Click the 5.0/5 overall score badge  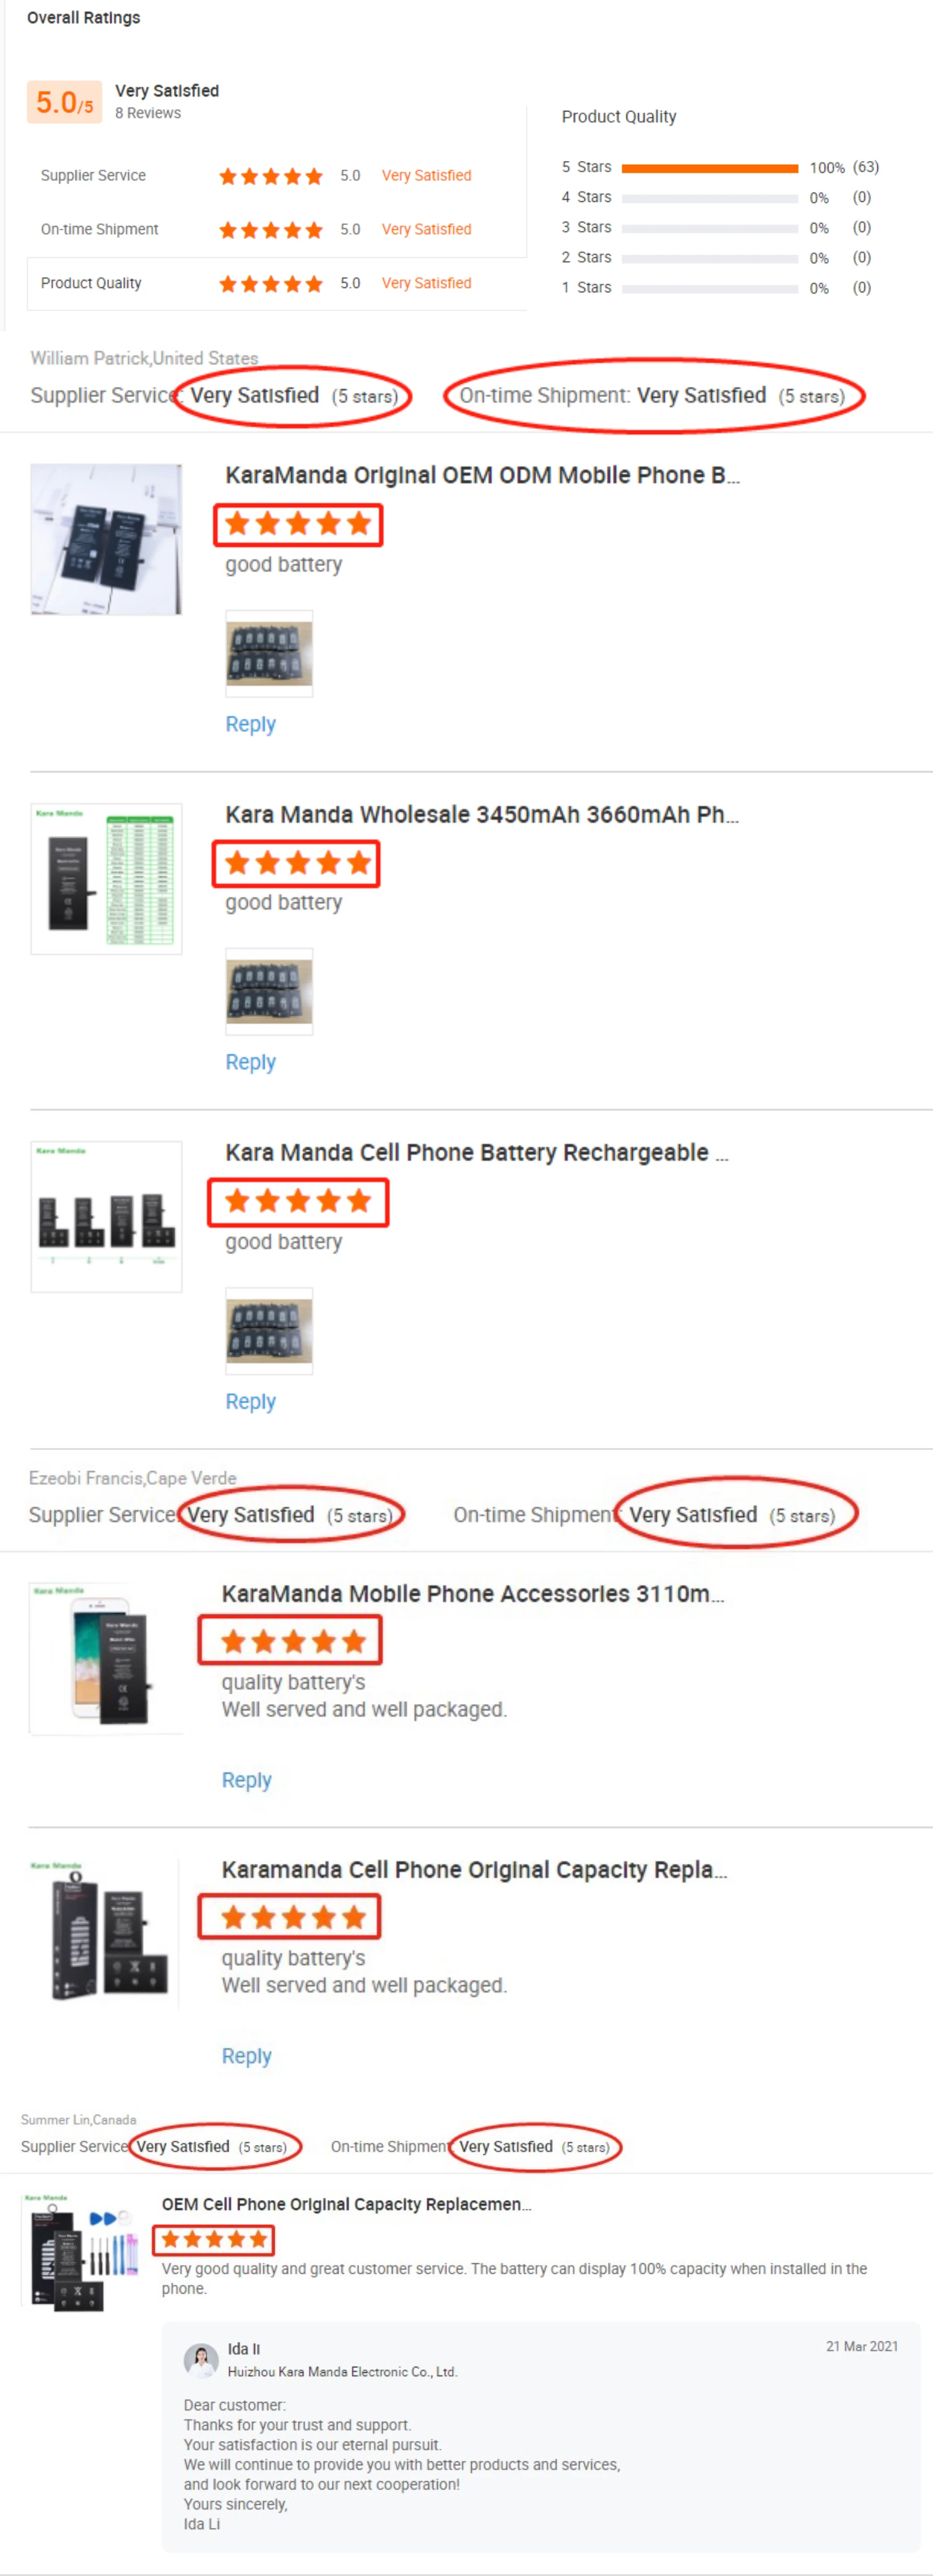pos(64,102)
